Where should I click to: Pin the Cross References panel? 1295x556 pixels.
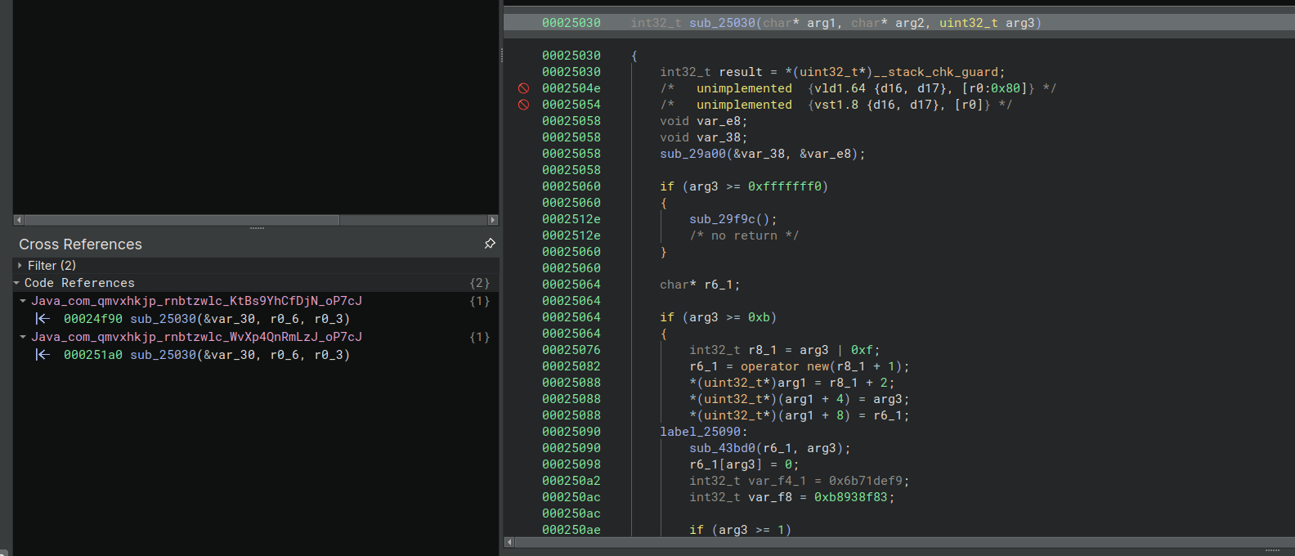pyautogui.click(x=490, y=244)
